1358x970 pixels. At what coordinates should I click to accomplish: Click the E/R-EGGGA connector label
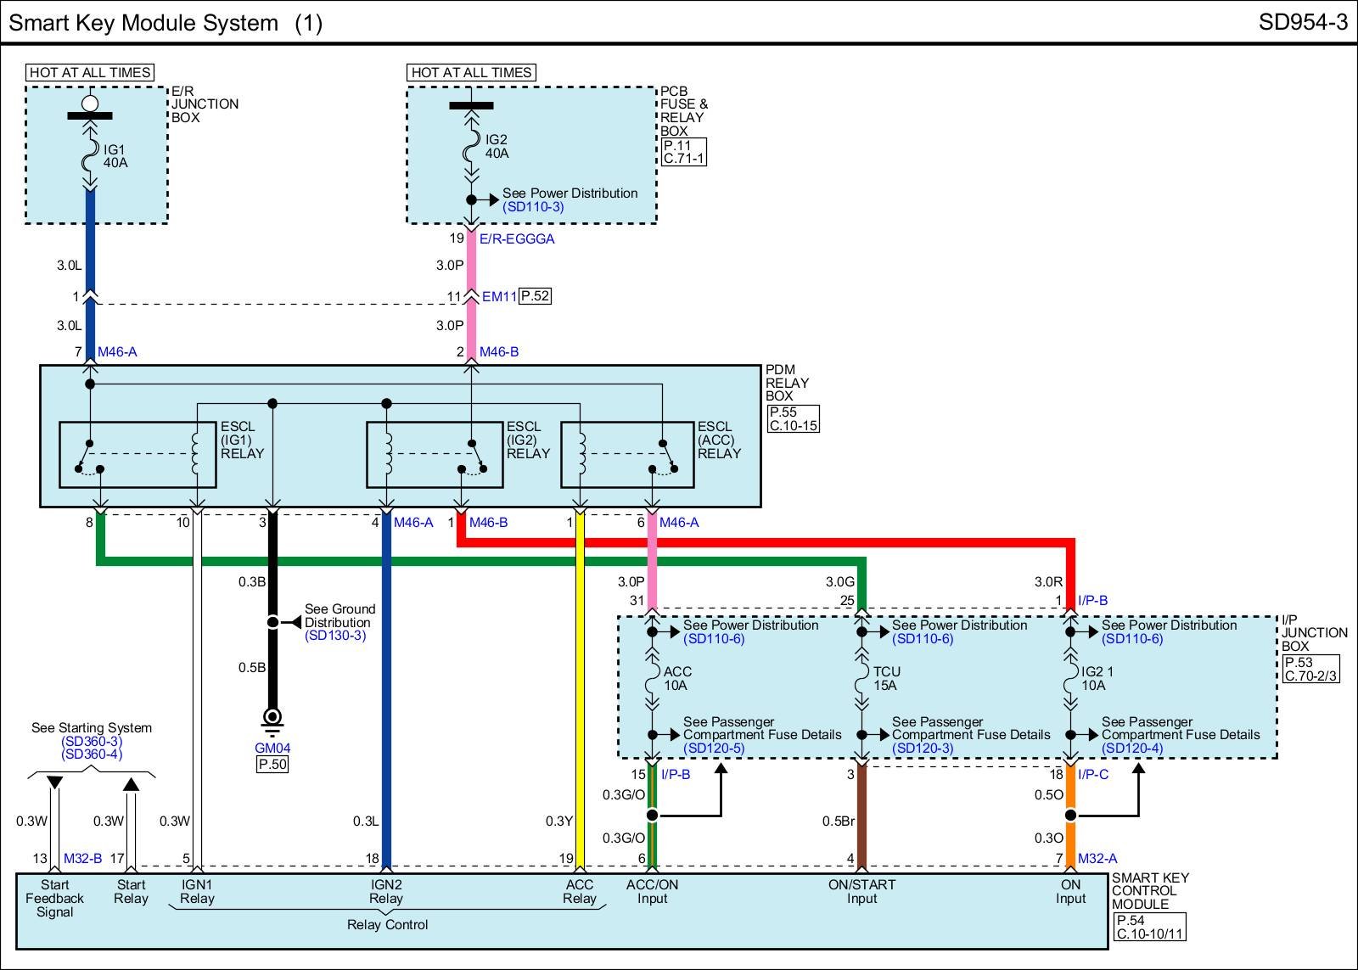click(517, 239)
